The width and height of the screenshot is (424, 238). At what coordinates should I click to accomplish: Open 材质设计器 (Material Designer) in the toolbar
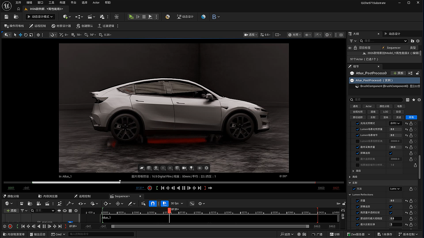click(61, 26)
